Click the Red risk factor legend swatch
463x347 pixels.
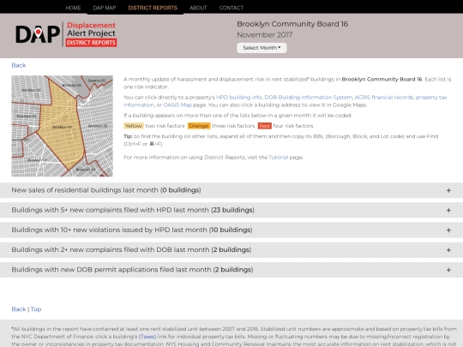click(265, 126)
